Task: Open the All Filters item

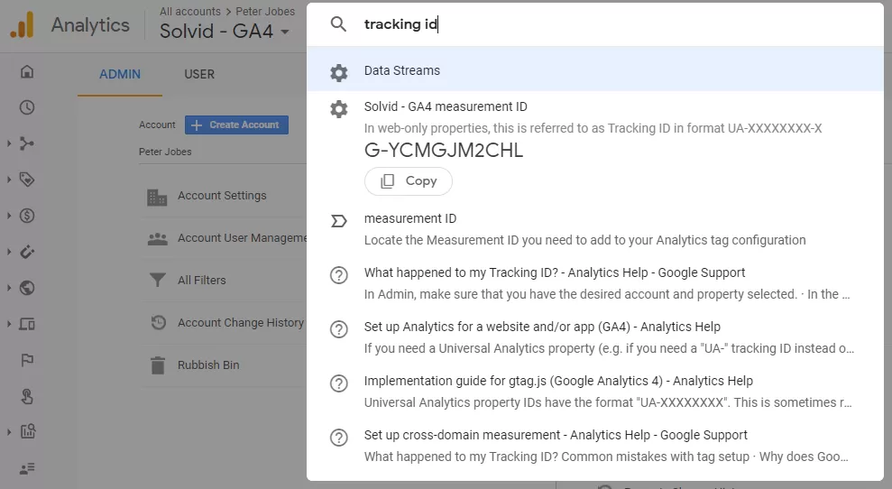Action: click(201, 280)
